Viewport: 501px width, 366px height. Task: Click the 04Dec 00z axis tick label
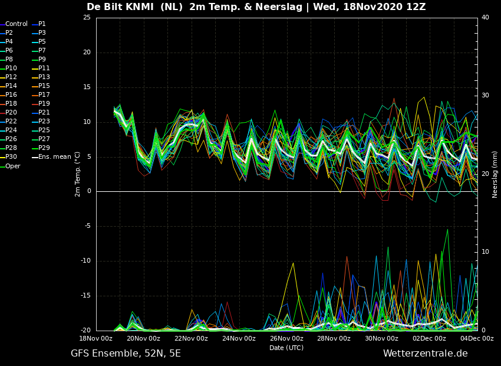[x=477, y=338]
